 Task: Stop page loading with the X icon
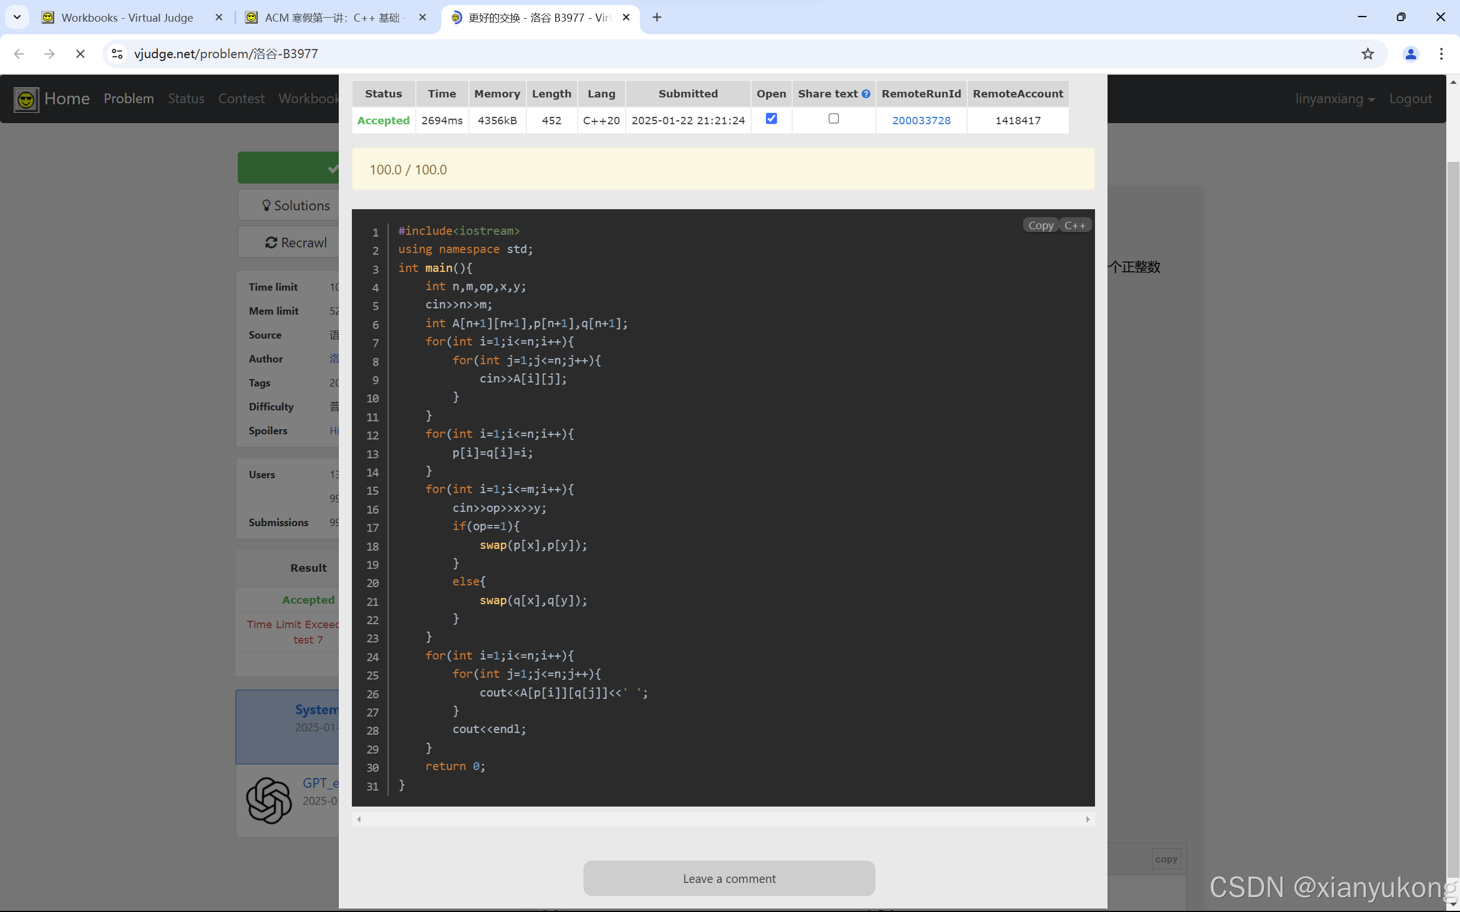tap(80, 54)
